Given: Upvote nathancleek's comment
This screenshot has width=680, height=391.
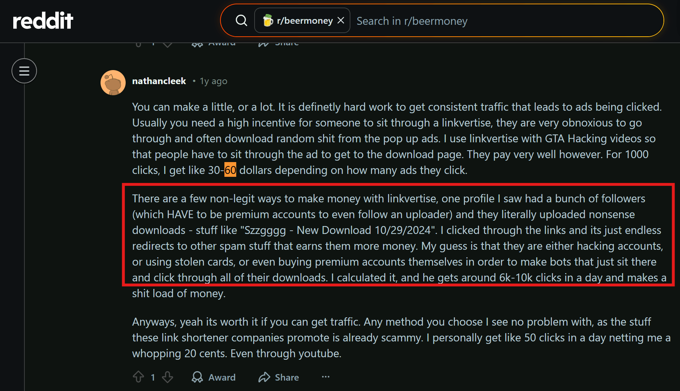Looking at the screenshot, I should click(x=139, y=377).
